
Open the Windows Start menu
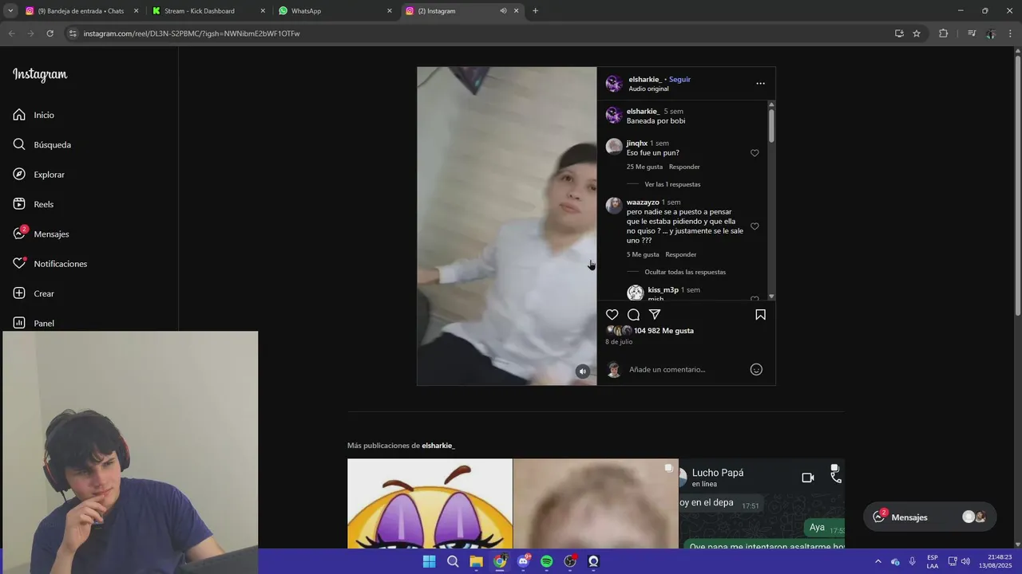(429, 561)
